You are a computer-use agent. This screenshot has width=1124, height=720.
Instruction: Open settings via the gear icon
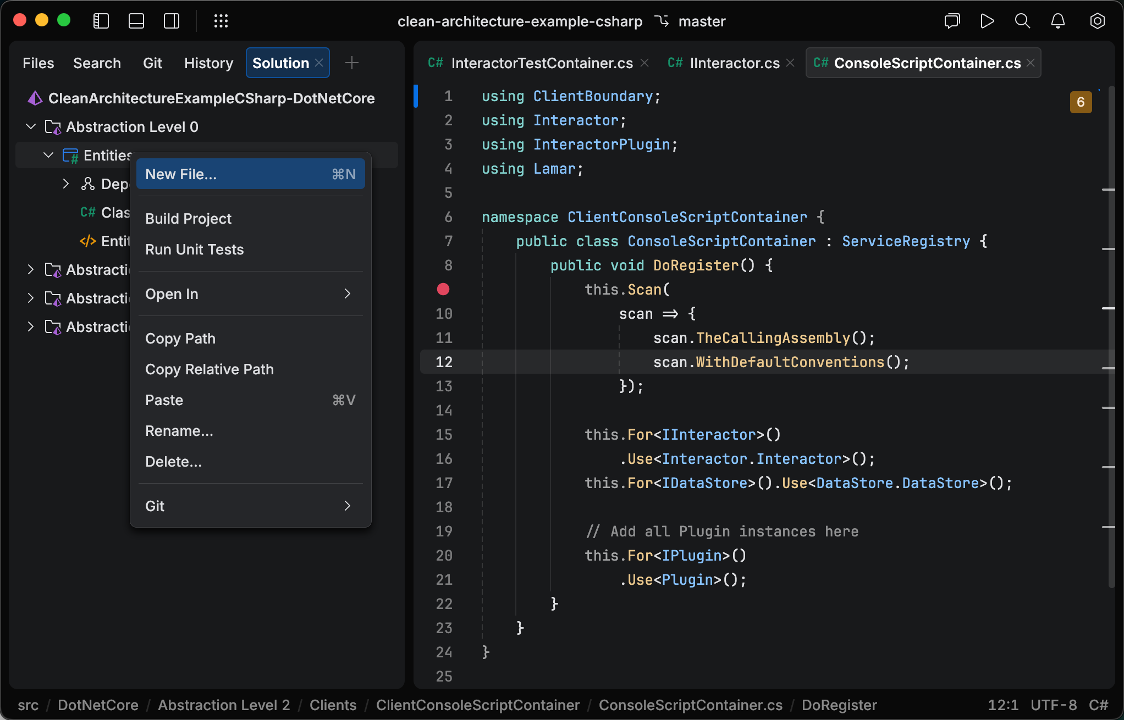(1097, 21)
